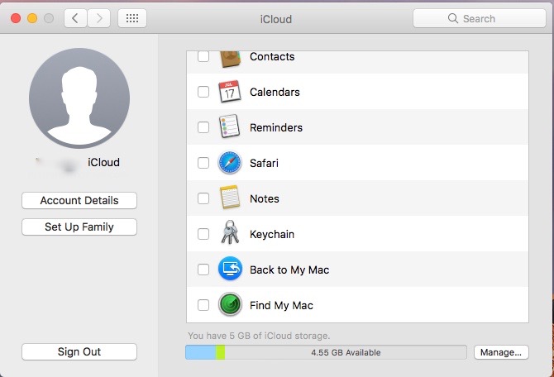
Task: Click the Back to My Mac label
Action: tap(289, 270)
